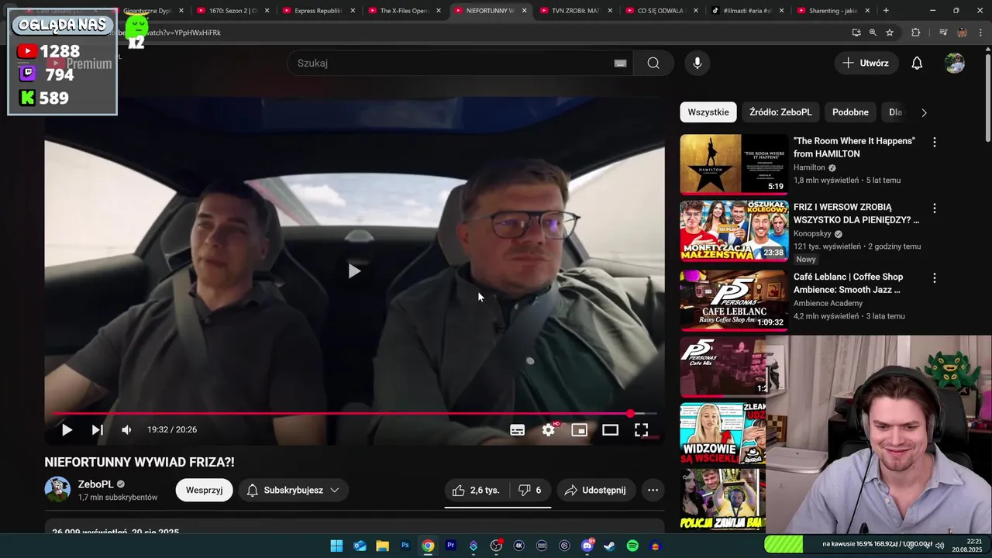Open the options menu for the Konopskyy video
The image size is (992, 558).
pos(934,208)
